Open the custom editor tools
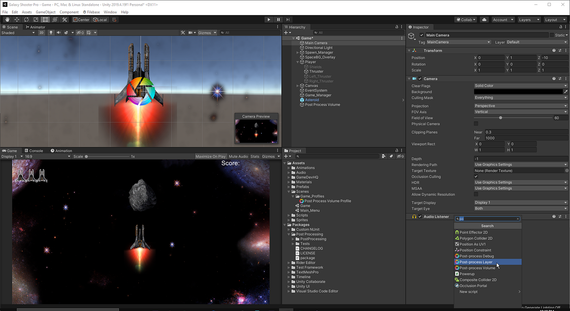This screenshot has height=311, width=570. (x=64, y=20)
